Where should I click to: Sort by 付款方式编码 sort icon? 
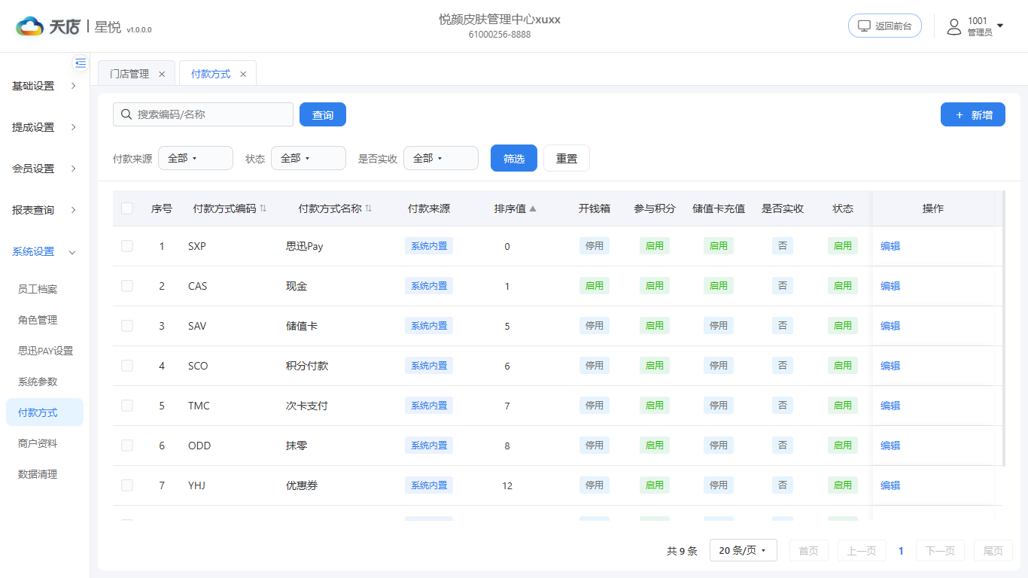click(263, 208)
